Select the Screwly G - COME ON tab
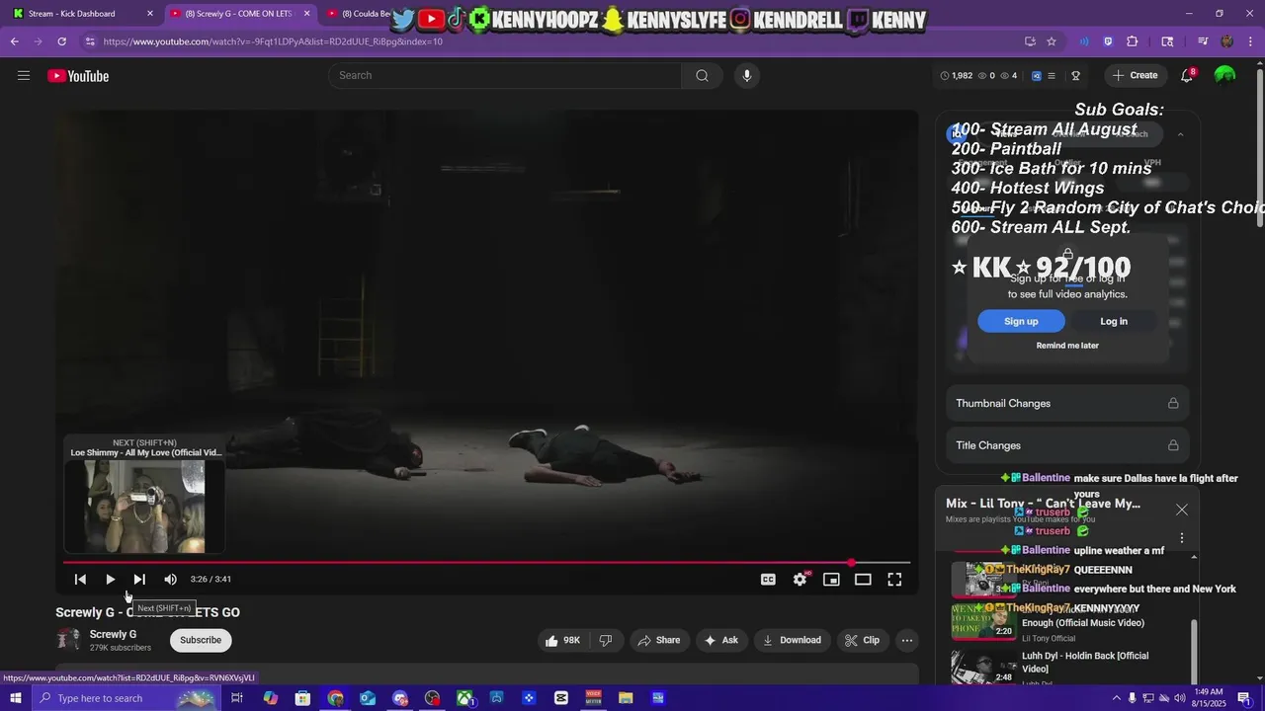Screen dimensions: 1265x711 [x=238, y=14]
